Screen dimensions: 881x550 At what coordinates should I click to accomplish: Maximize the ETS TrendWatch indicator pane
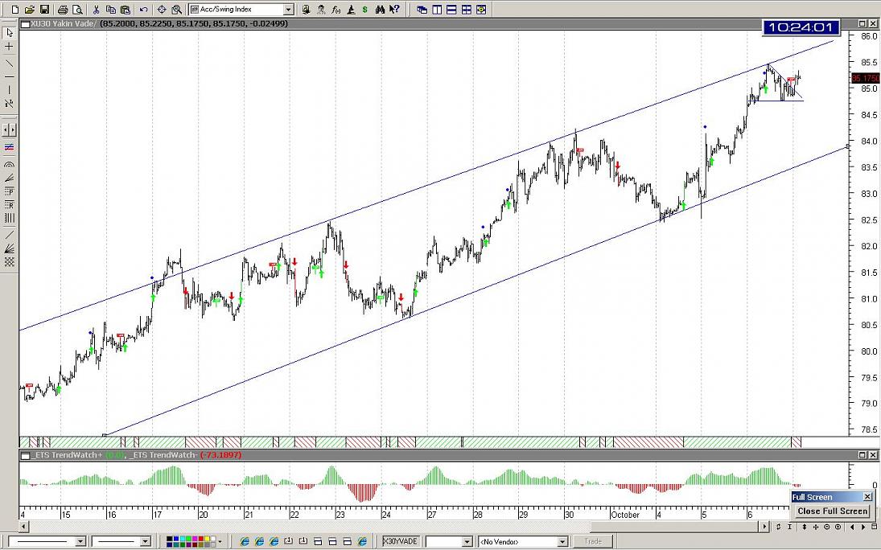862,455
